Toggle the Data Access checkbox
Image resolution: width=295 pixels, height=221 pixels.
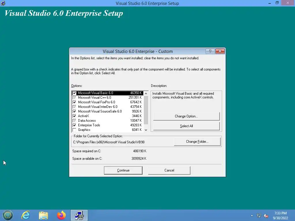click(x=74, y=121)
